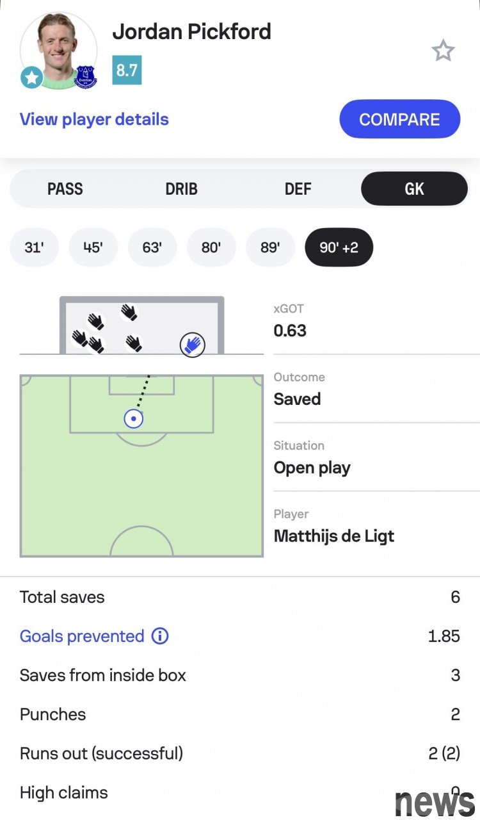Select the 90' +2 save chip
480x820 pixels.
coord(339,247)
